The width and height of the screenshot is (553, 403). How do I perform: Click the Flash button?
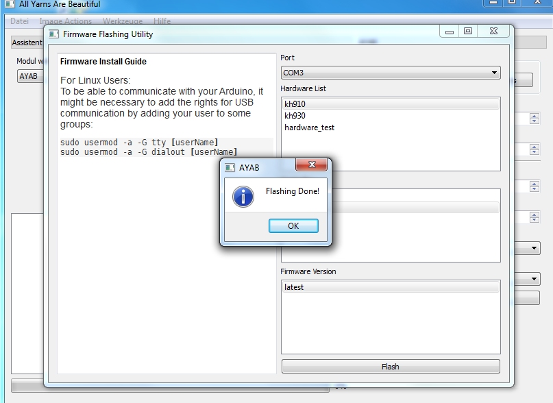[391, 367]
